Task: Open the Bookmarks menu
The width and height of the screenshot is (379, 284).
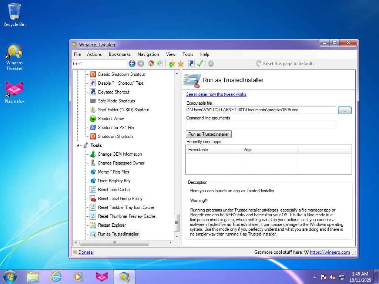Action: click(120, 54)
